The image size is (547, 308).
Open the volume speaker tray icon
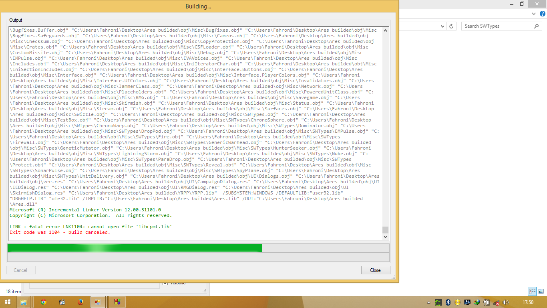(505, 302)
